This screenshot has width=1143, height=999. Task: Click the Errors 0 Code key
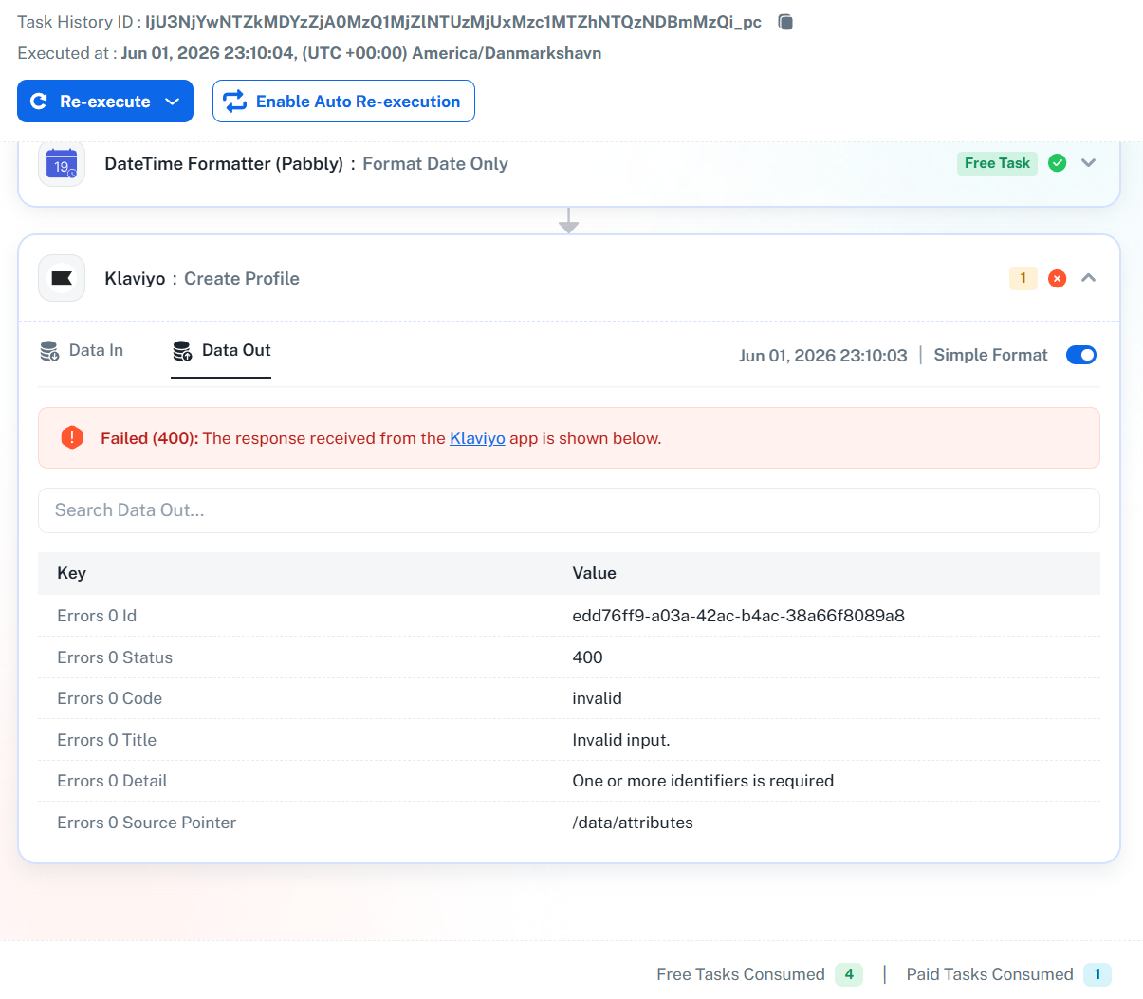coord(109,698)
